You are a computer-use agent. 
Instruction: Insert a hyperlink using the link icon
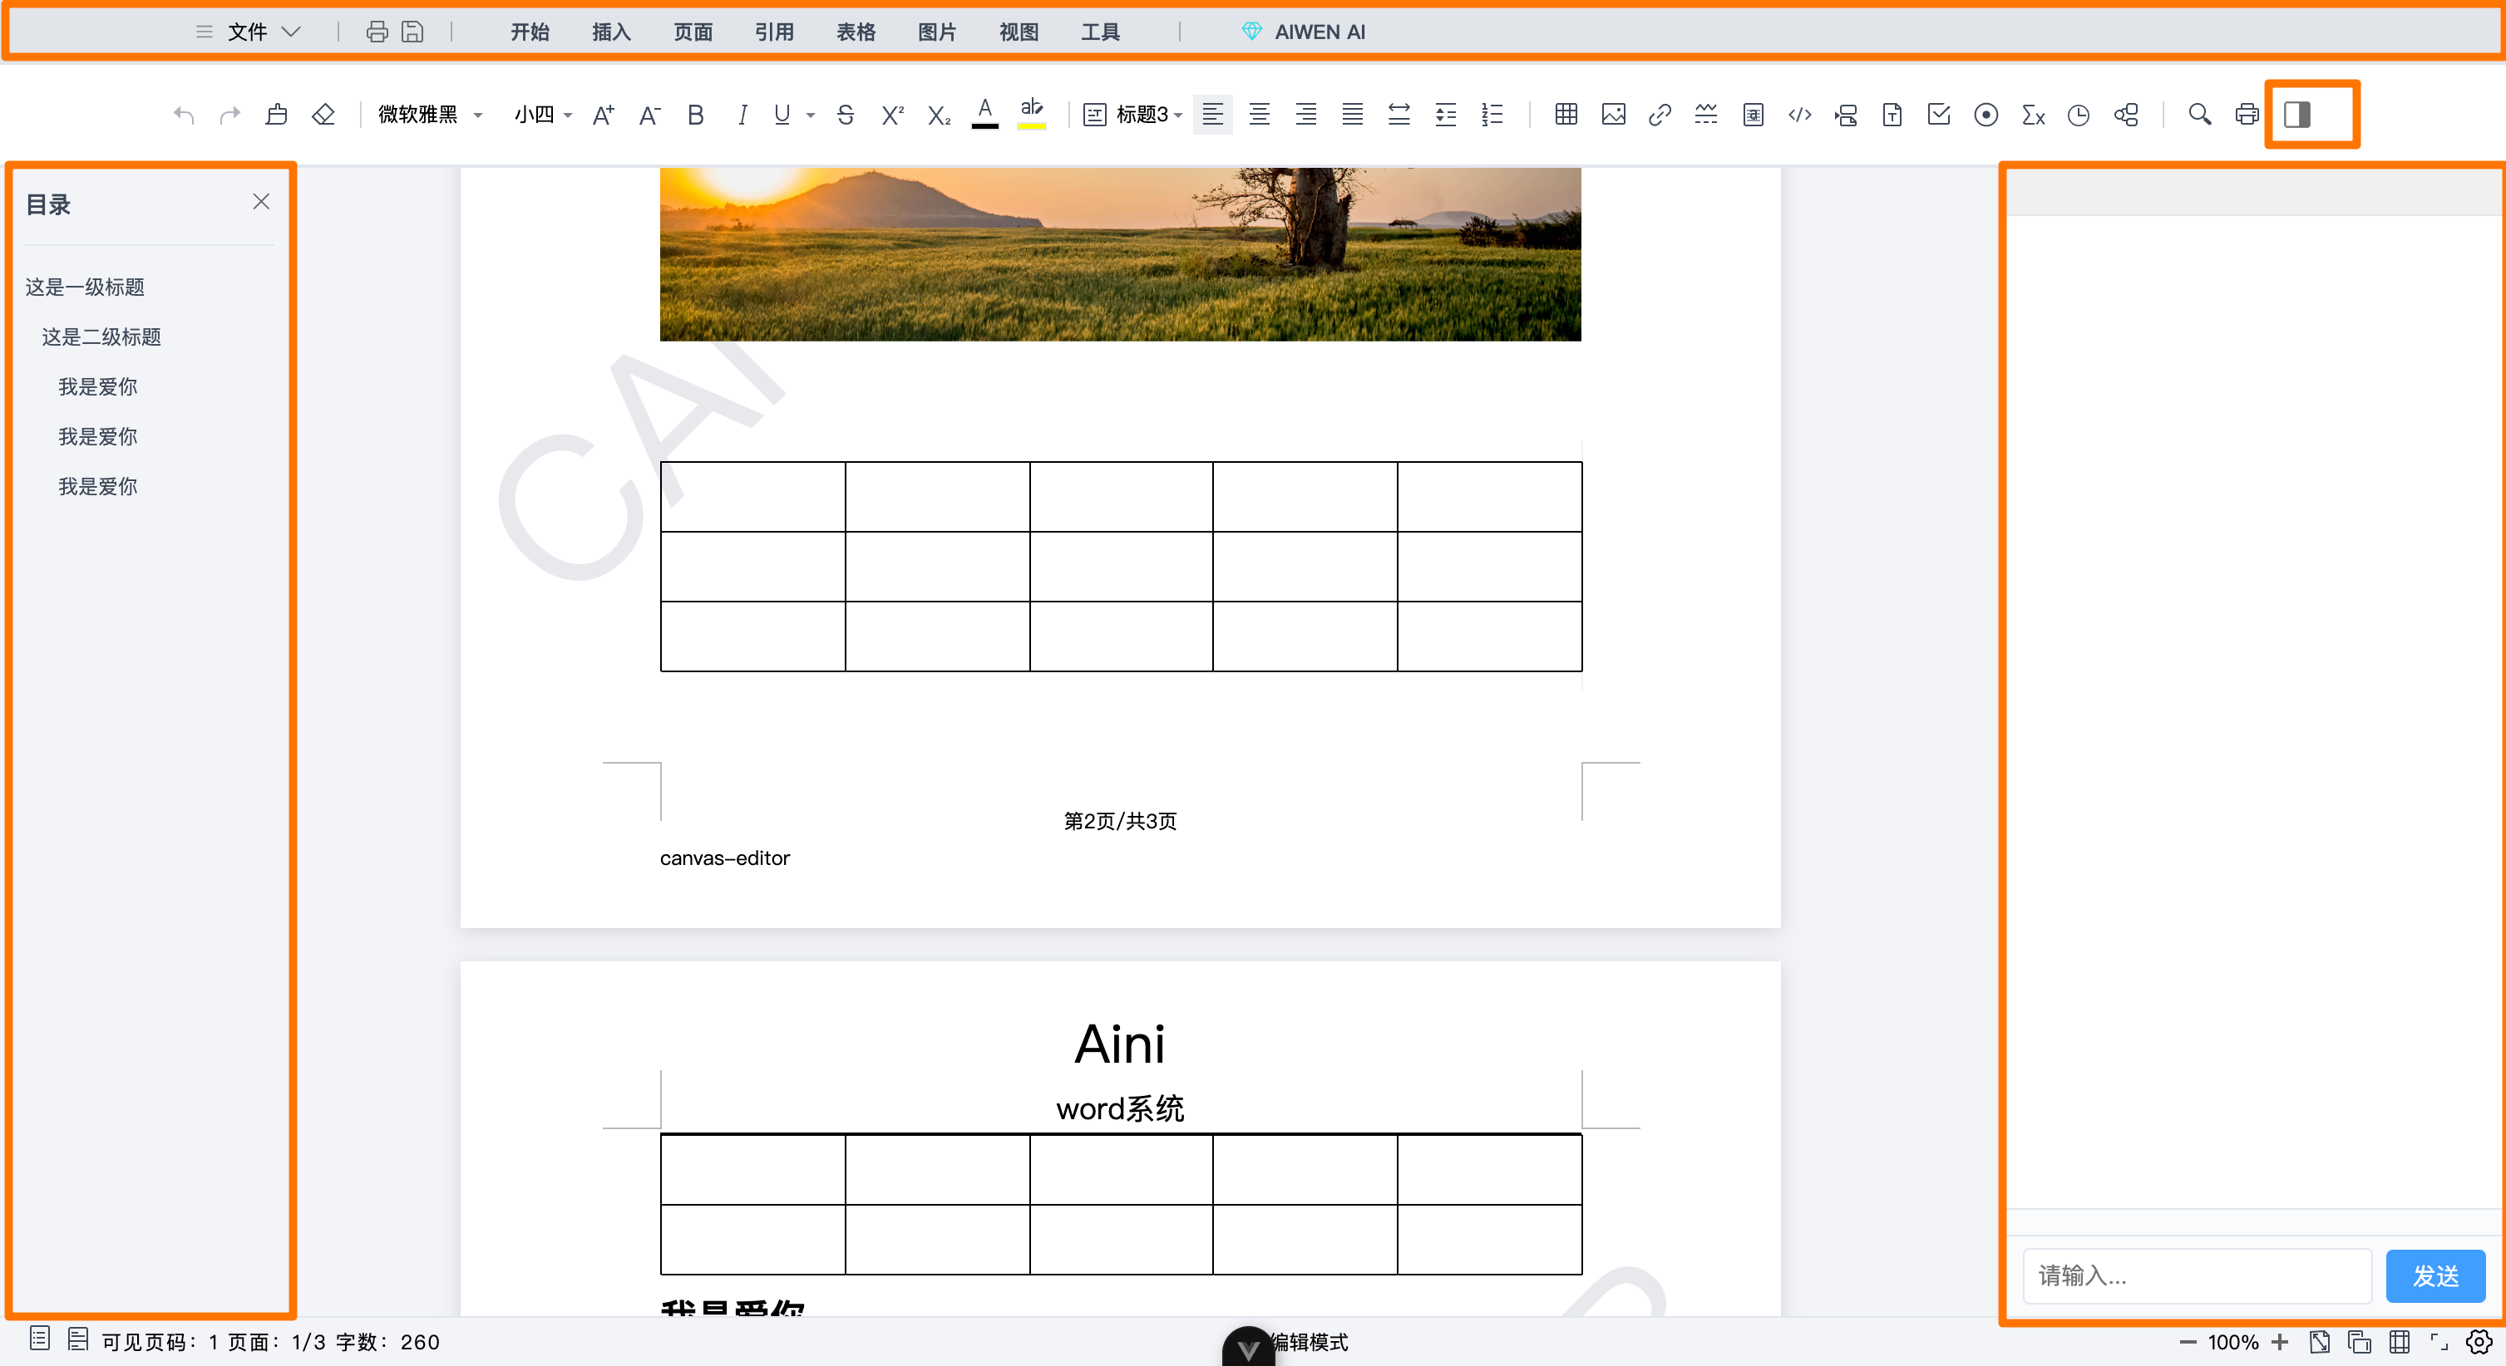click(x=1660, y=115)
